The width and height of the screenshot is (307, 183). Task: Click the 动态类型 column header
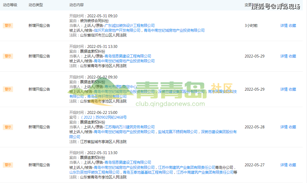(x=36, y=5)
